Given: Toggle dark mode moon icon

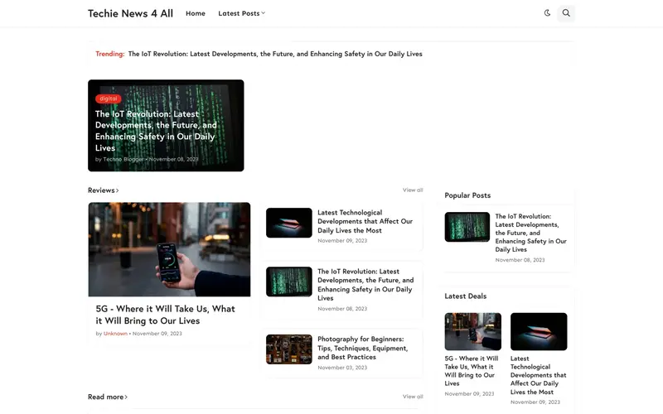Looking at the screenshot, I should 547,13.
